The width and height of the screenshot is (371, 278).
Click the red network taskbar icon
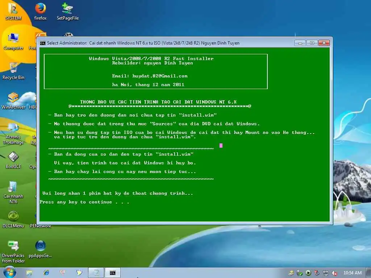[x=63, y=273]
